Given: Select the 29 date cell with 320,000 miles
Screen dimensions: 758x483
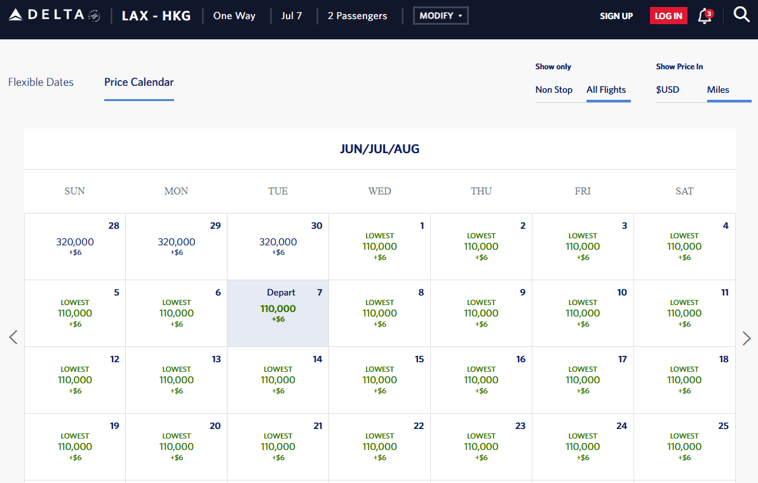Looking at the screenshot, I should coord(177,247).
